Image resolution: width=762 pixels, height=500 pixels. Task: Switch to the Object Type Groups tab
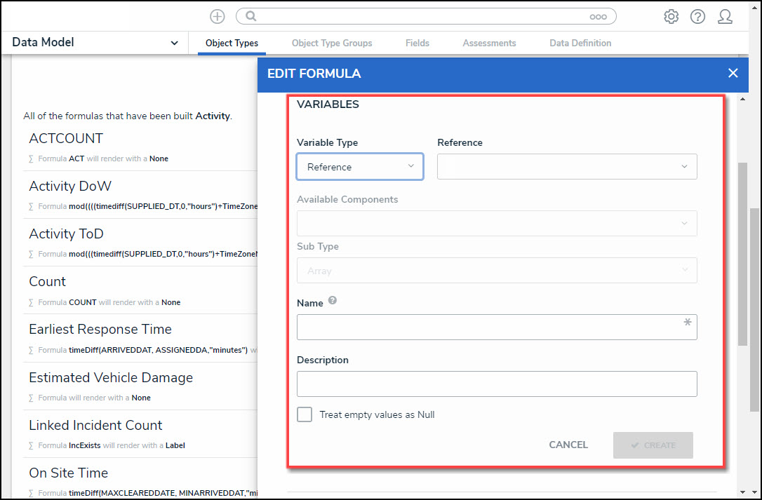(x=332, y=43)
